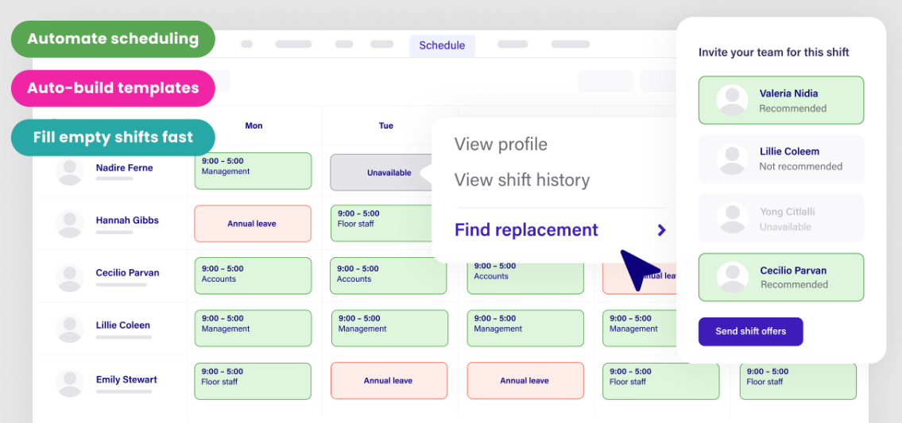The image size is (902, 423).
Task: Click the Mon column header
Action: tap(254, 125)
